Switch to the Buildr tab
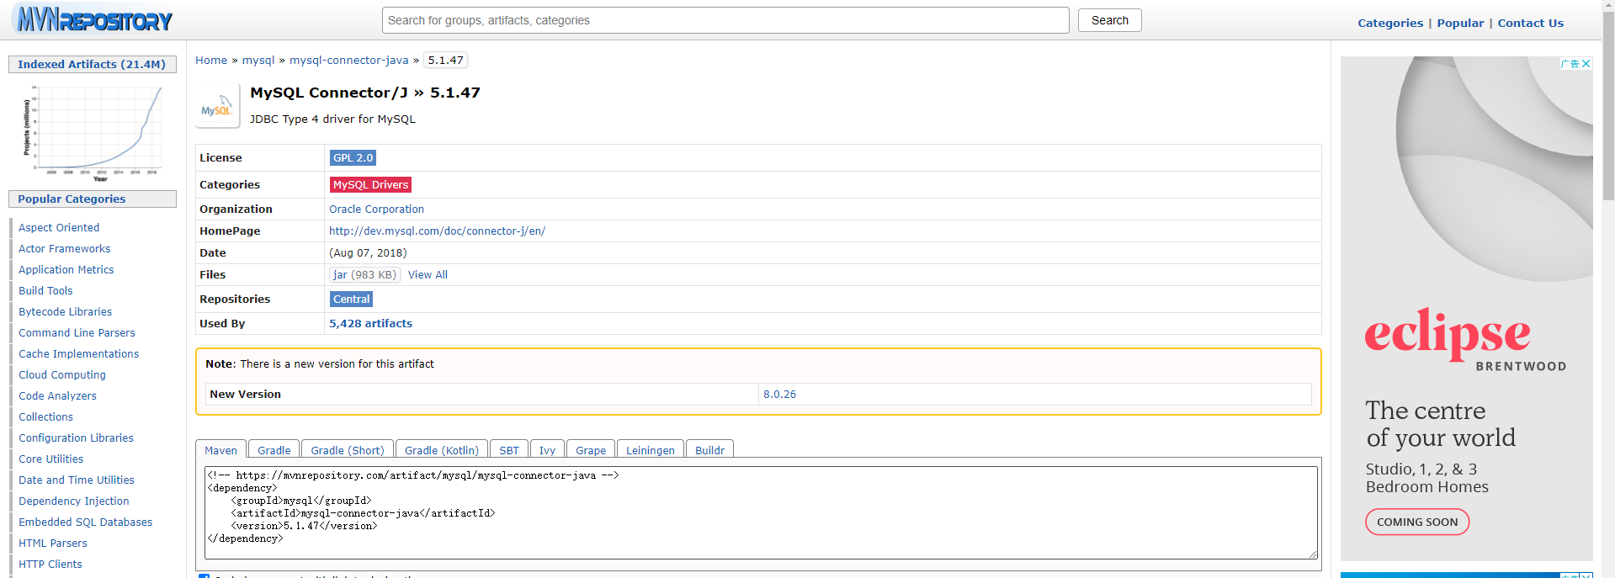The image size is (1615, 578). [x=709, y=450]
